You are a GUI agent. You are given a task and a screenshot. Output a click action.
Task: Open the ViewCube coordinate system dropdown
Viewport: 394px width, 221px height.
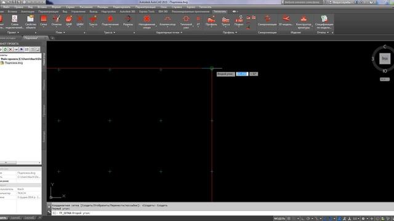pyautogui.click(x=385, y=79)
